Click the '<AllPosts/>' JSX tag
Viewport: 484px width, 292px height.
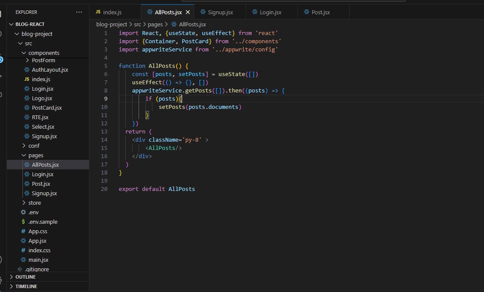coord(164,148)
